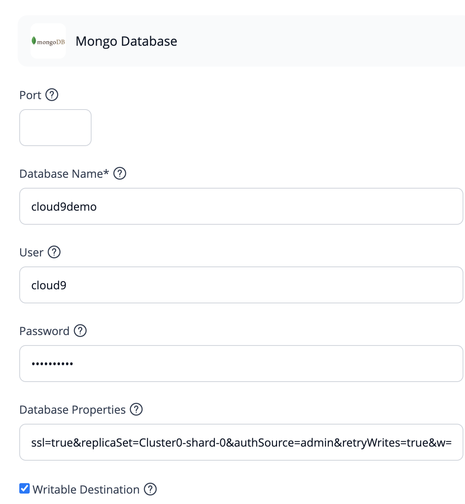Click the User label text
The image size is (465, 504).
point(31,252)
